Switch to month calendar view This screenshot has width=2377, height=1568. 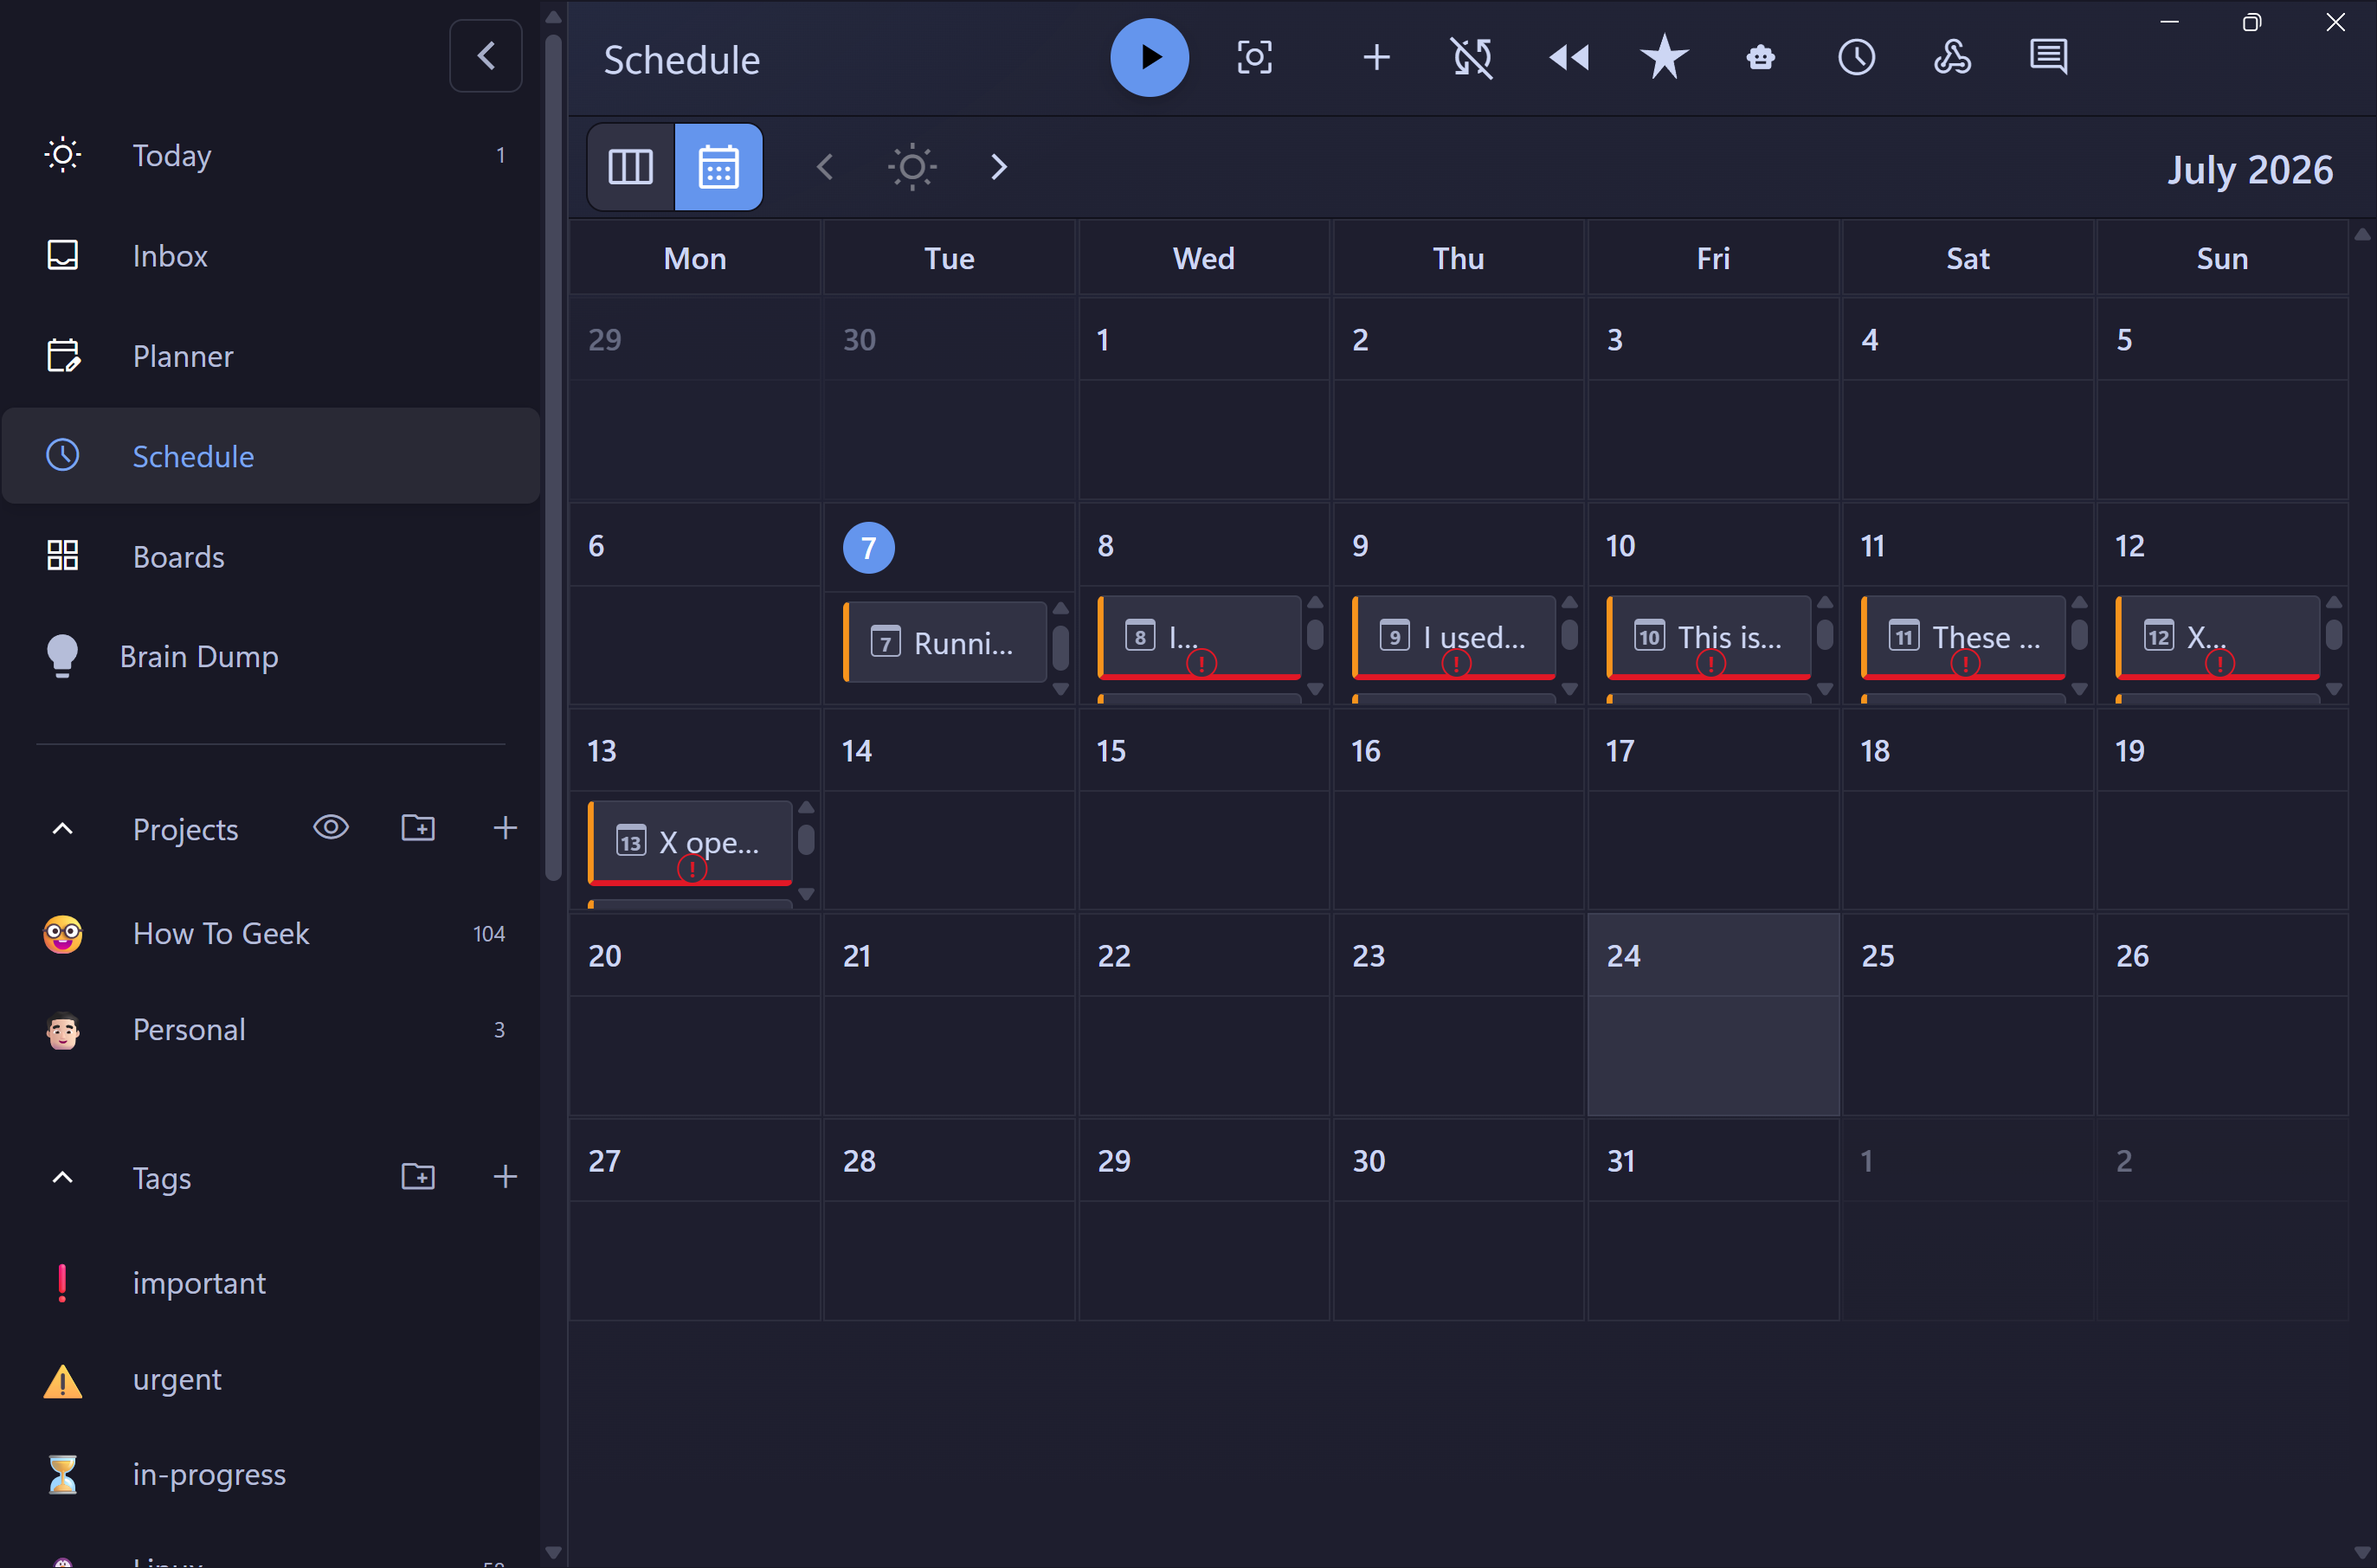(718, 167)
